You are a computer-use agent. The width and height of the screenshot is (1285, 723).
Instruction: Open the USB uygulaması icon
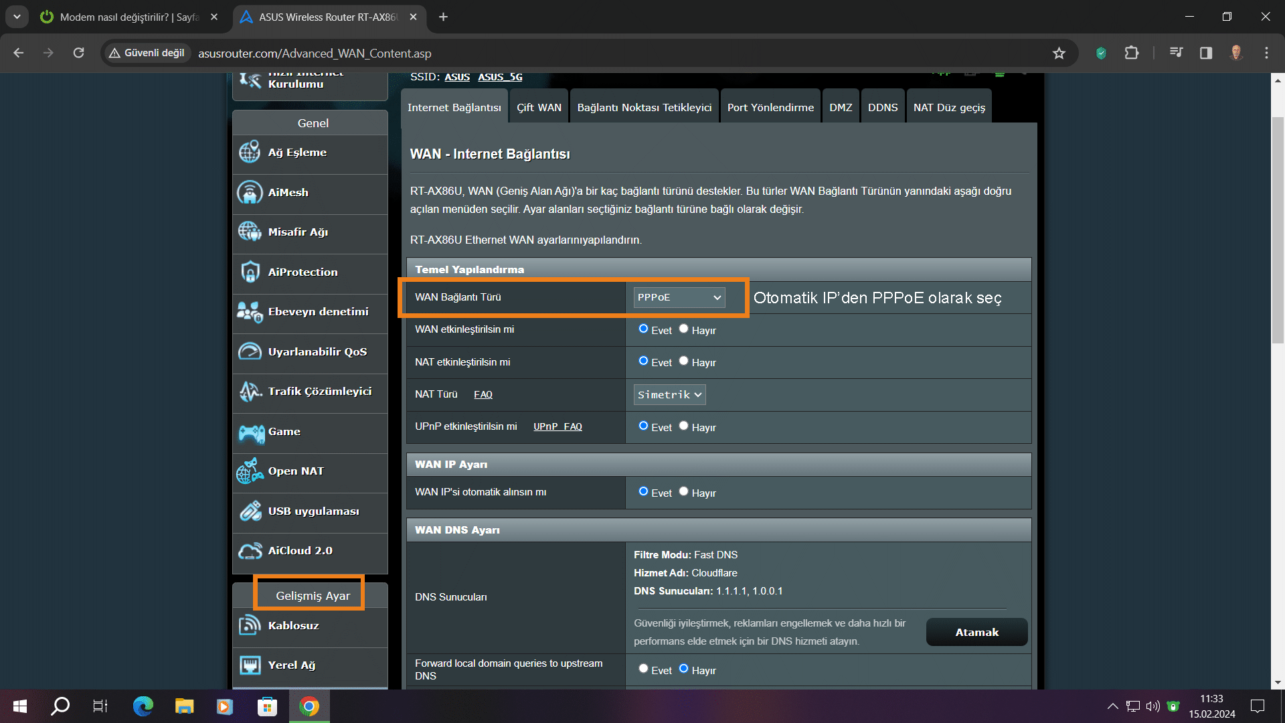click(250, 511)
